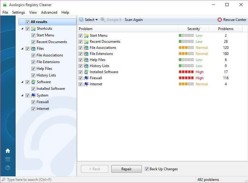Click the Select grid icon in toolbar
Viewport: 248px width, 183px height.
pos(81,20)
